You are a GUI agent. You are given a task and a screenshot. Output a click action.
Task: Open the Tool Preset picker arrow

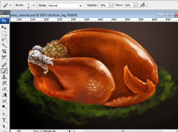pos(10,5)
